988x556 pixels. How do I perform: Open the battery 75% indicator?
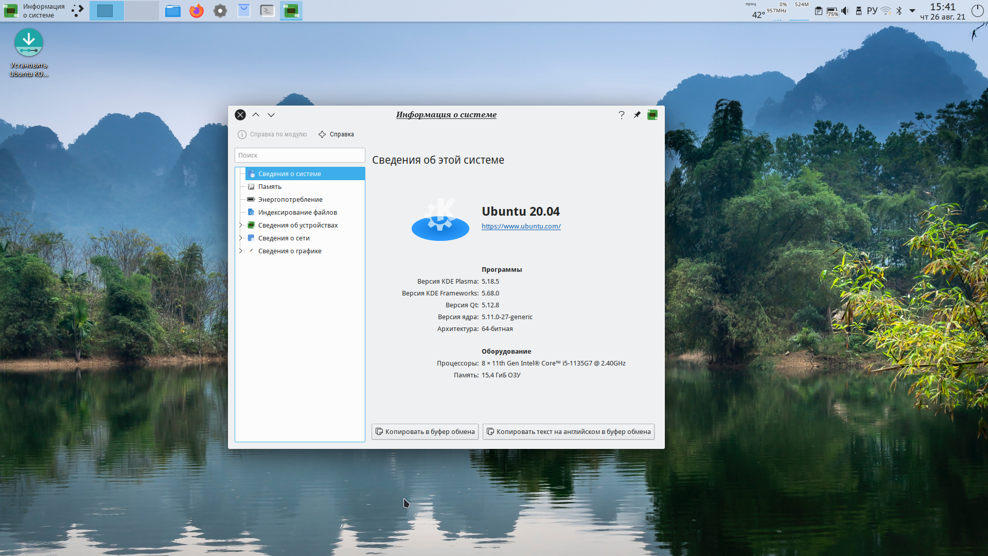[832, 11]
